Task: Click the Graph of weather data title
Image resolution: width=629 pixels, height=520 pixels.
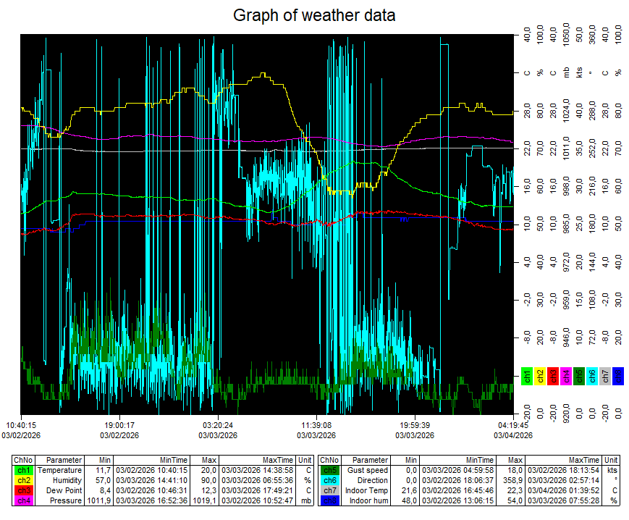Action: 314,15
